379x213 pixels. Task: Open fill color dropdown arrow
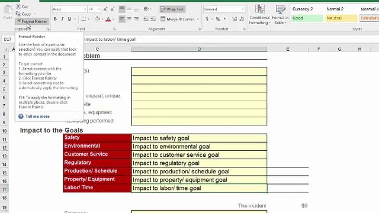(x=102, y=19)
